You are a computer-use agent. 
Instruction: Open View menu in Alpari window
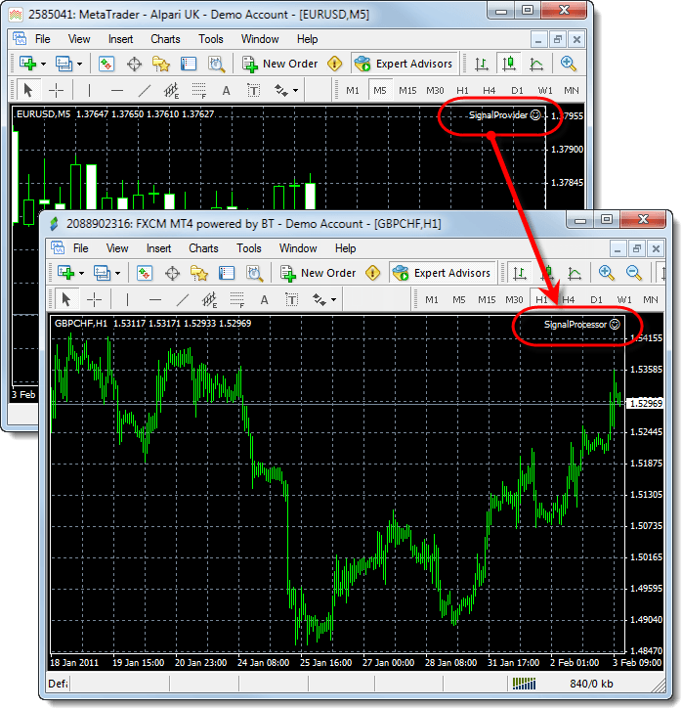pos(79,39)
